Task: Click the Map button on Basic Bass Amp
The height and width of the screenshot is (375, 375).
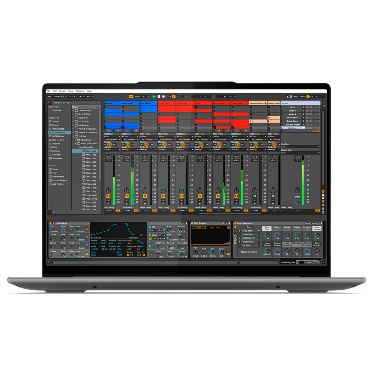Action: [314, 223]
